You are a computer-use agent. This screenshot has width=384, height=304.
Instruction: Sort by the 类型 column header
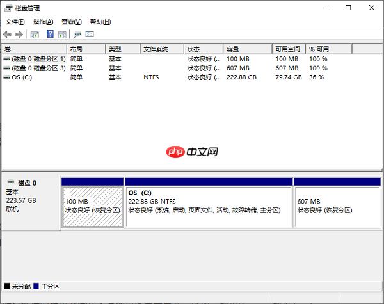123,49
